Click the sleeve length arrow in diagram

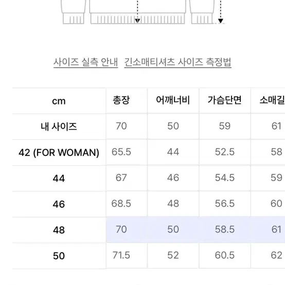click(x=221, y=12)
